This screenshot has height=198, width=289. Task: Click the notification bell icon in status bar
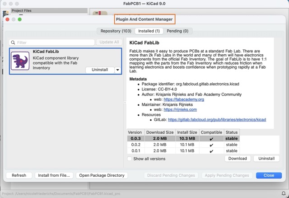tap(284, 193)
